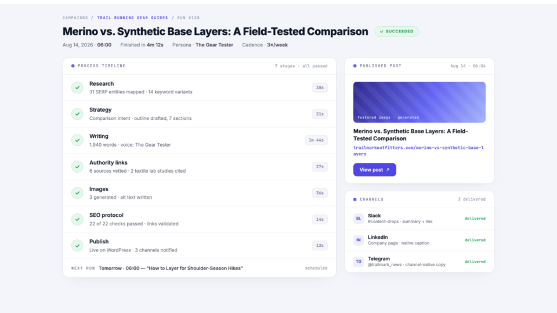
Task: Click the View post button
Action: coord(374,170)
